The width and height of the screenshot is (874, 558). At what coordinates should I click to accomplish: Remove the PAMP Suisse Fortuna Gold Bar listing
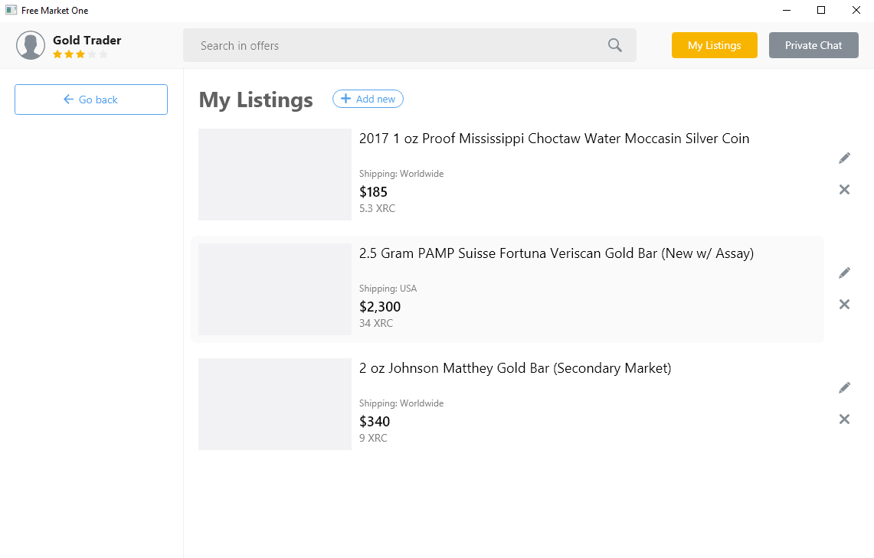(x=844, y=304)
